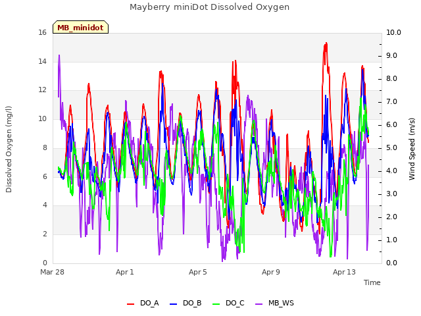Click the 1.0 value on wind speed axis
The width and height of the screenshot is (421, 316).
pos(392,240)
